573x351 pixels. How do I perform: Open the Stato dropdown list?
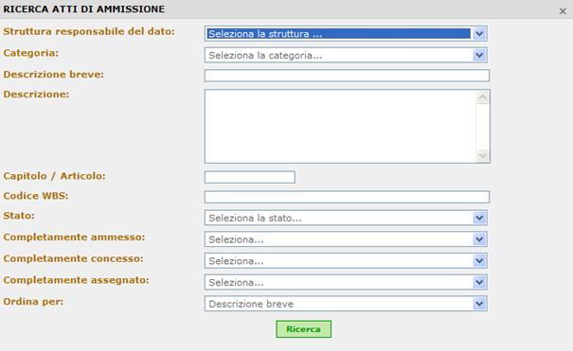346,218
